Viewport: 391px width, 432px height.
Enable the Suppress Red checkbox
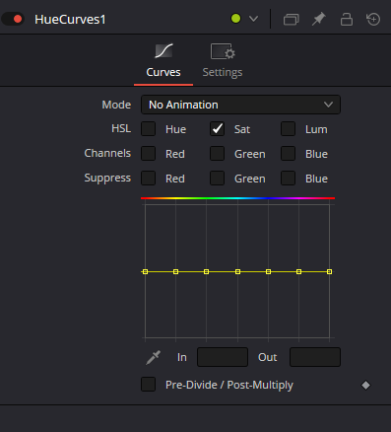149,179
